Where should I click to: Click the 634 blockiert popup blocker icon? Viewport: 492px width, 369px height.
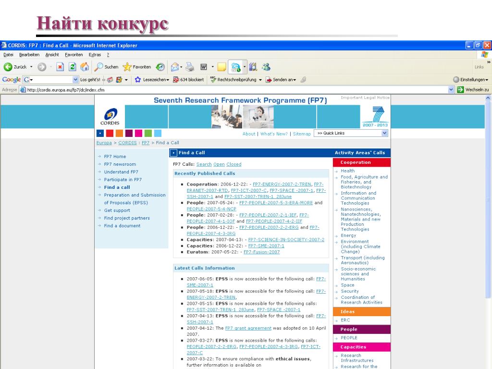coord(176,80)
